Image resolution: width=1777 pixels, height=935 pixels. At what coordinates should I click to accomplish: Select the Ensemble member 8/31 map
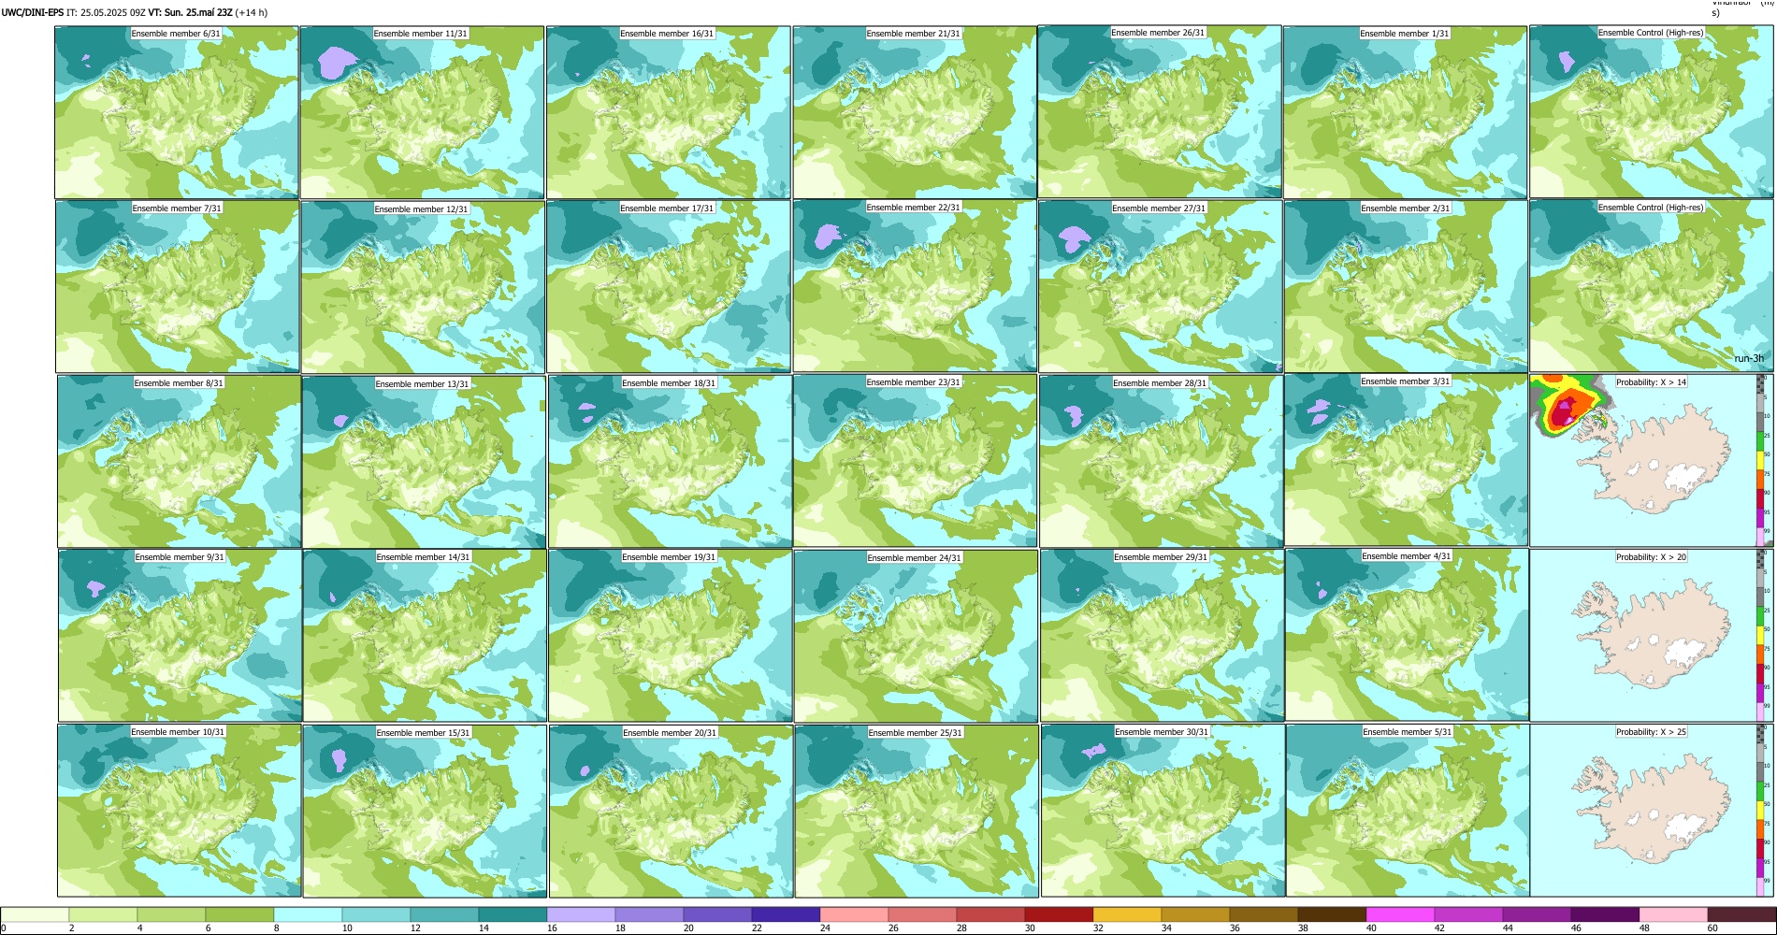point(179,461)
